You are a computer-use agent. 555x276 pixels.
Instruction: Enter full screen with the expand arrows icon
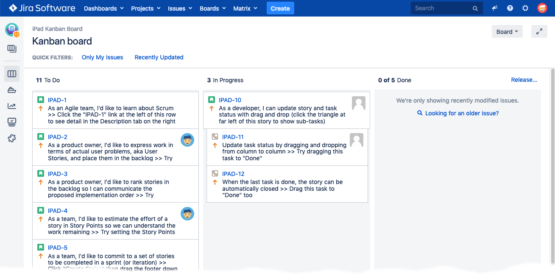[x=539, y=32]
